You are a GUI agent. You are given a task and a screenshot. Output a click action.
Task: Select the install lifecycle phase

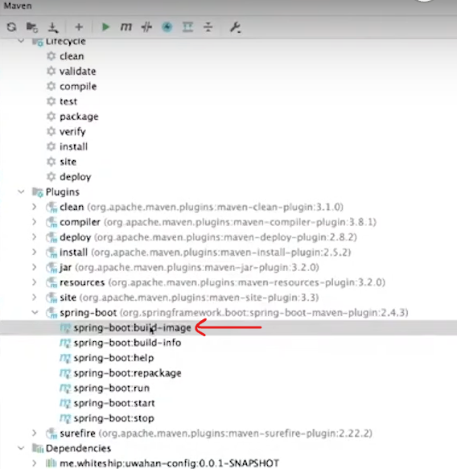pos(73,146)
